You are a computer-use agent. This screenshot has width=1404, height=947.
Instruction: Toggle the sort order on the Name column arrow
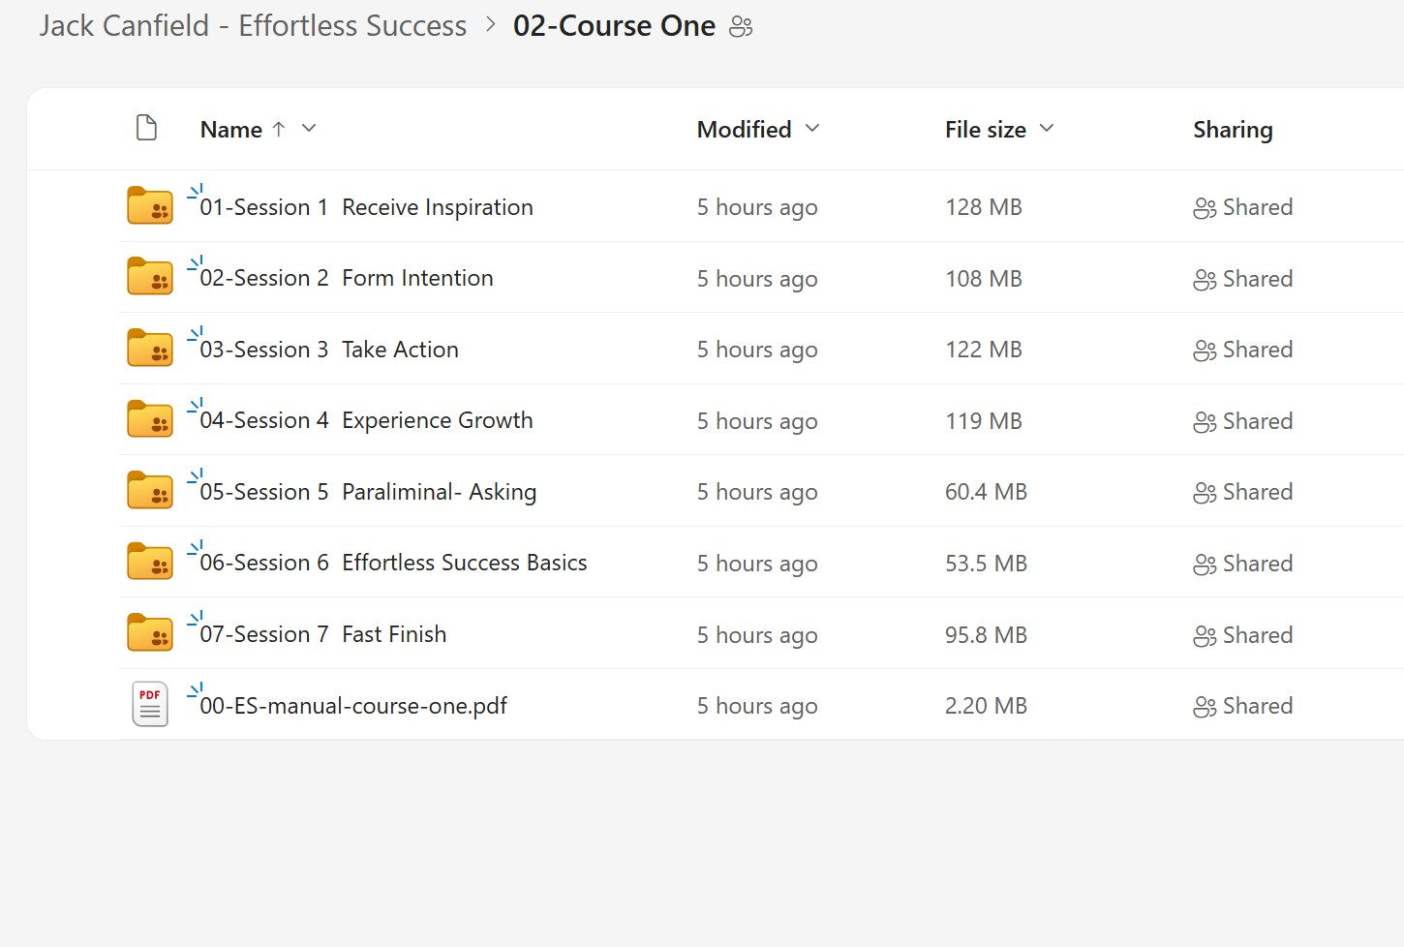(x=279, y=128)
